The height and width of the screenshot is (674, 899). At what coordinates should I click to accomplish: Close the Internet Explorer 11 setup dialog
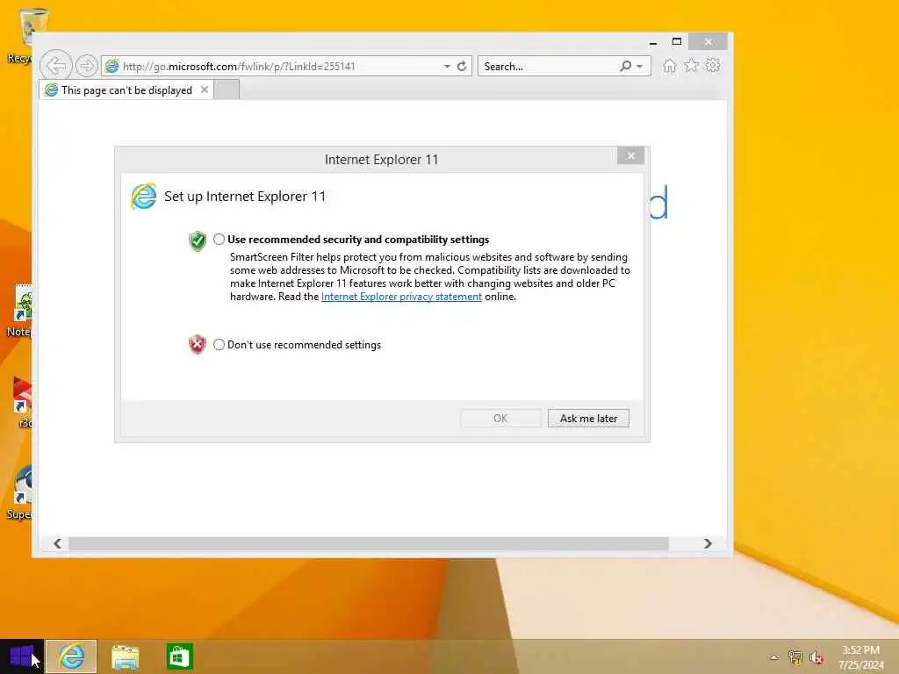tap(630, 156)
